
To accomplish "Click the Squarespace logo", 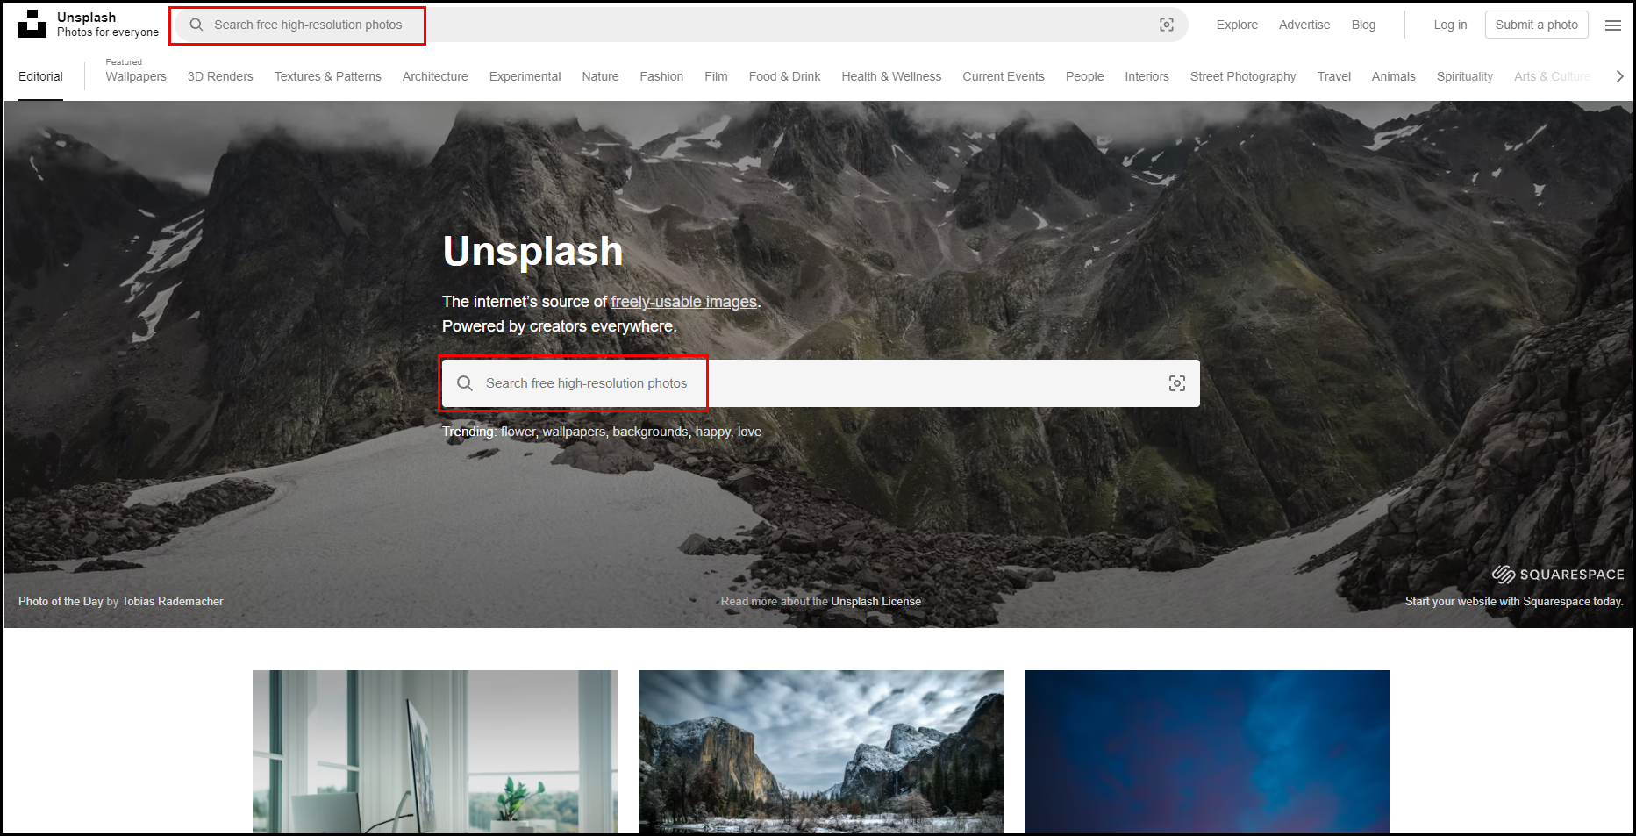I will coord(1558,575).
